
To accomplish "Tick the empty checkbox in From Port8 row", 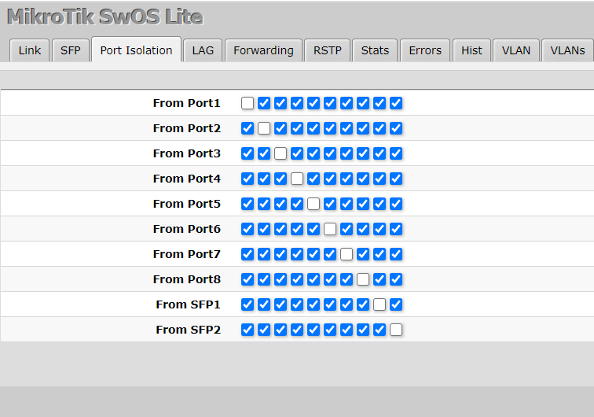I will point(363,279).
